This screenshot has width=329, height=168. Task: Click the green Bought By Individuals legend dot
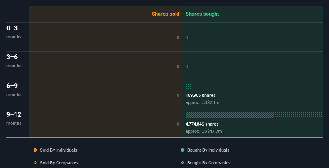(x=182, y=150)
